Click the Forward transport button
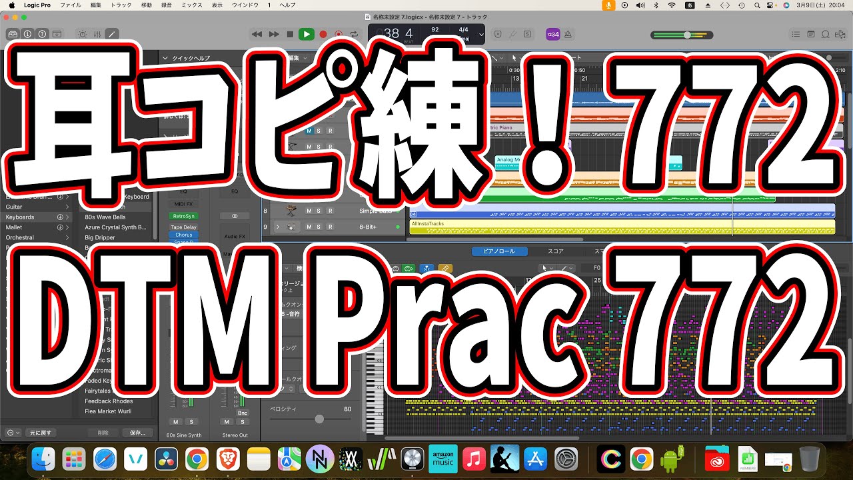The height and width of the screenshot is (480, 853). [x=274, y=34]
